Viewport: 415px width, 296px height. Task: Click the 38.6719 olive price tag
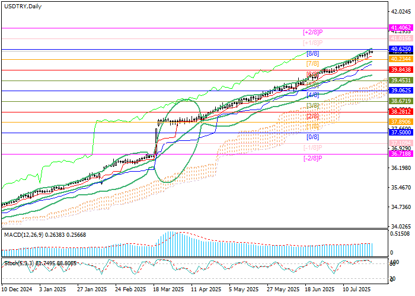tap(401, 101)
